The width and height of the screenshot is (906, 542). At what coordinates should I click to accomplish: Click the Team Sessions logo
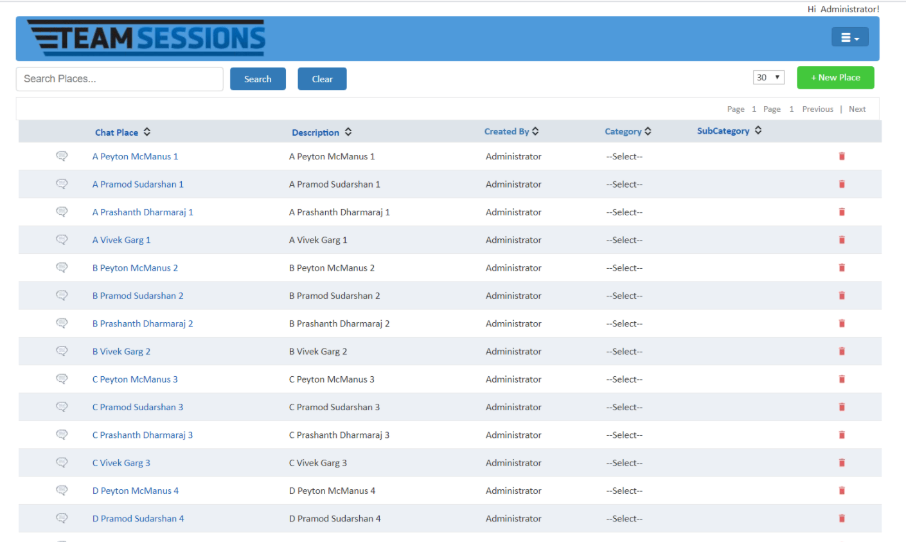[147, 38]
